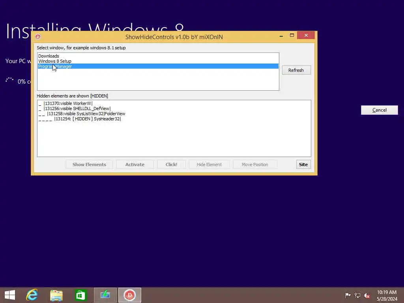Open the clock showing 10:19 AM
This screenshot has width=404, height=303.
[x=387, y=295]
